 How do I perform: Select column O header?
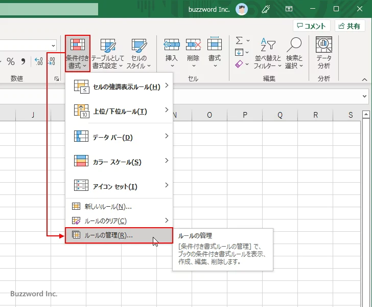coord(210,115)
